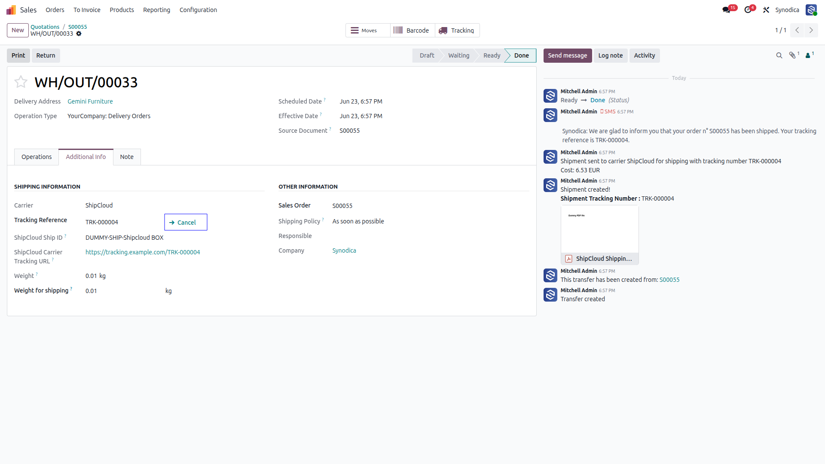This screenshot has width=825, height=464.
Task: Click the debug tools wrench icon
Action: [766, 10]
